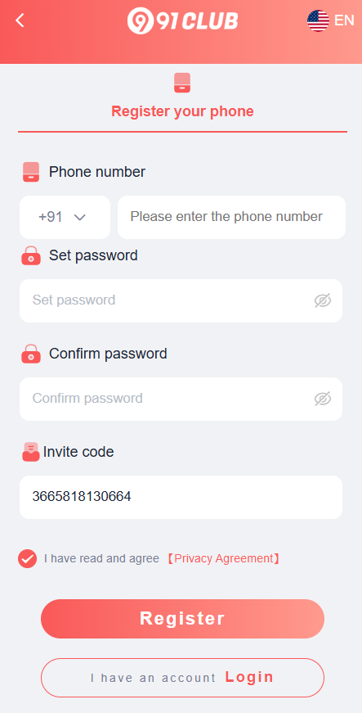Click the US flag language icon
The image size is (362, 713).
pyautogui.click(x=318, y=20)
